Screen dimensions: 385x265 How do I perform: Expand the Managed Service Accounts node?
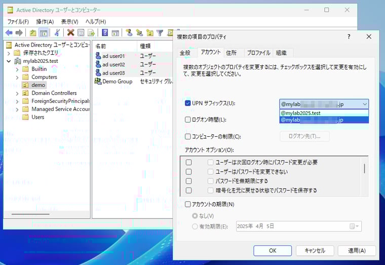tap(17, 109)
